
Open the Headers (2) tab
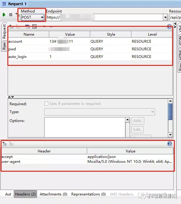(25, 194)
